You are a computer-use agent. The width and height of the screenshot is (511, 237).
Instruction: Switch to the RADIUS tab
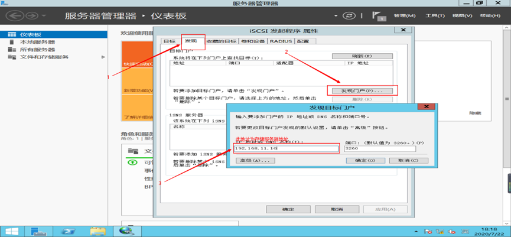(281, 41)
